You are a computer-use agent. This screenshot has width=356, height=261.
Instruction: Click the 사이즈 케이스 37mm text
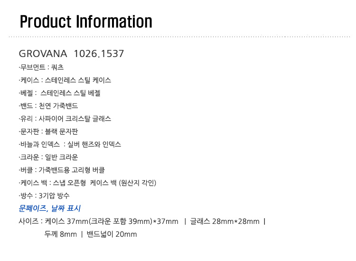click(x=99, y=222)
